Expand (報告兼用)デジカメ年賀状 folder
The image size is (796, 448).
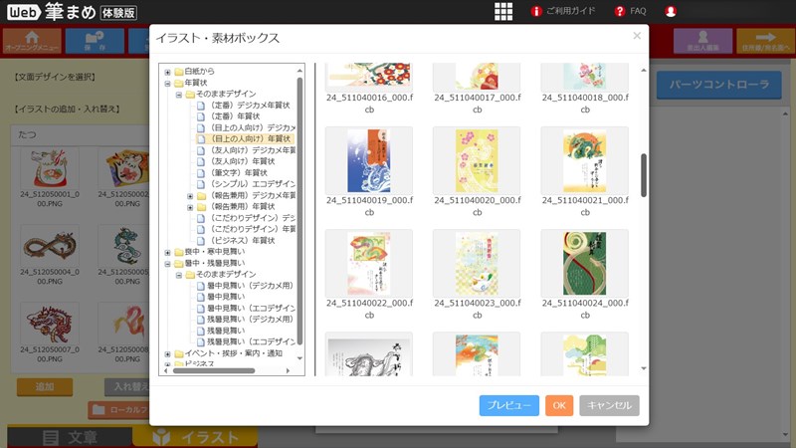coord(190,196)
